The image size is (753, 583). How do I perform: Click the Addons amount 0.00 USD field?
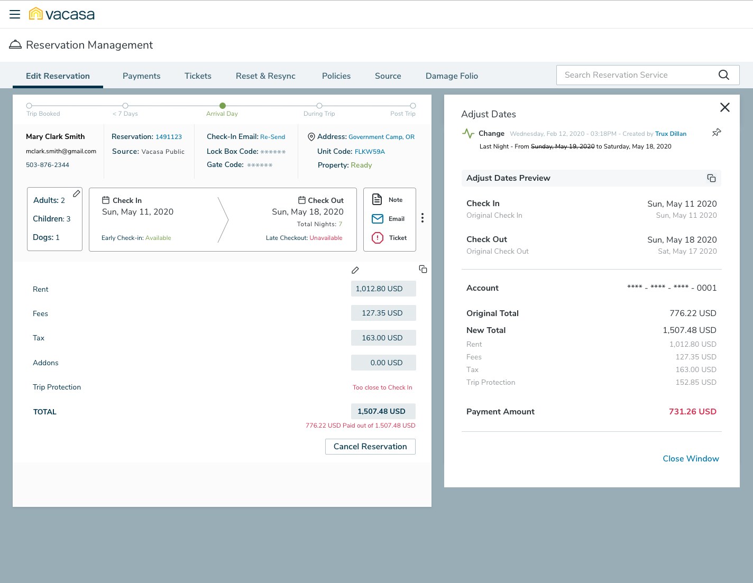coord(383,363)
